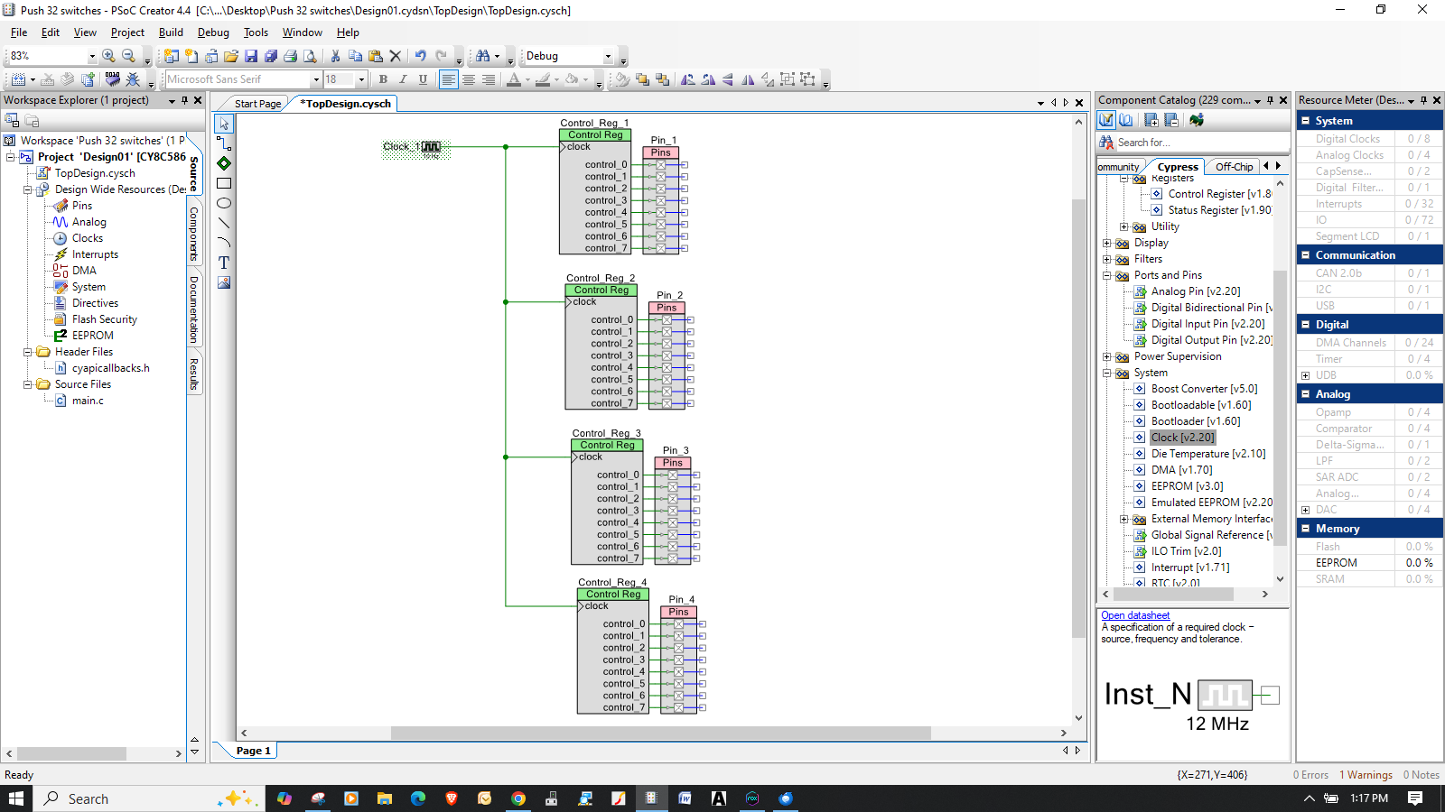
Task: Open the zoom percentage dropdown
Action: (91, 56)
